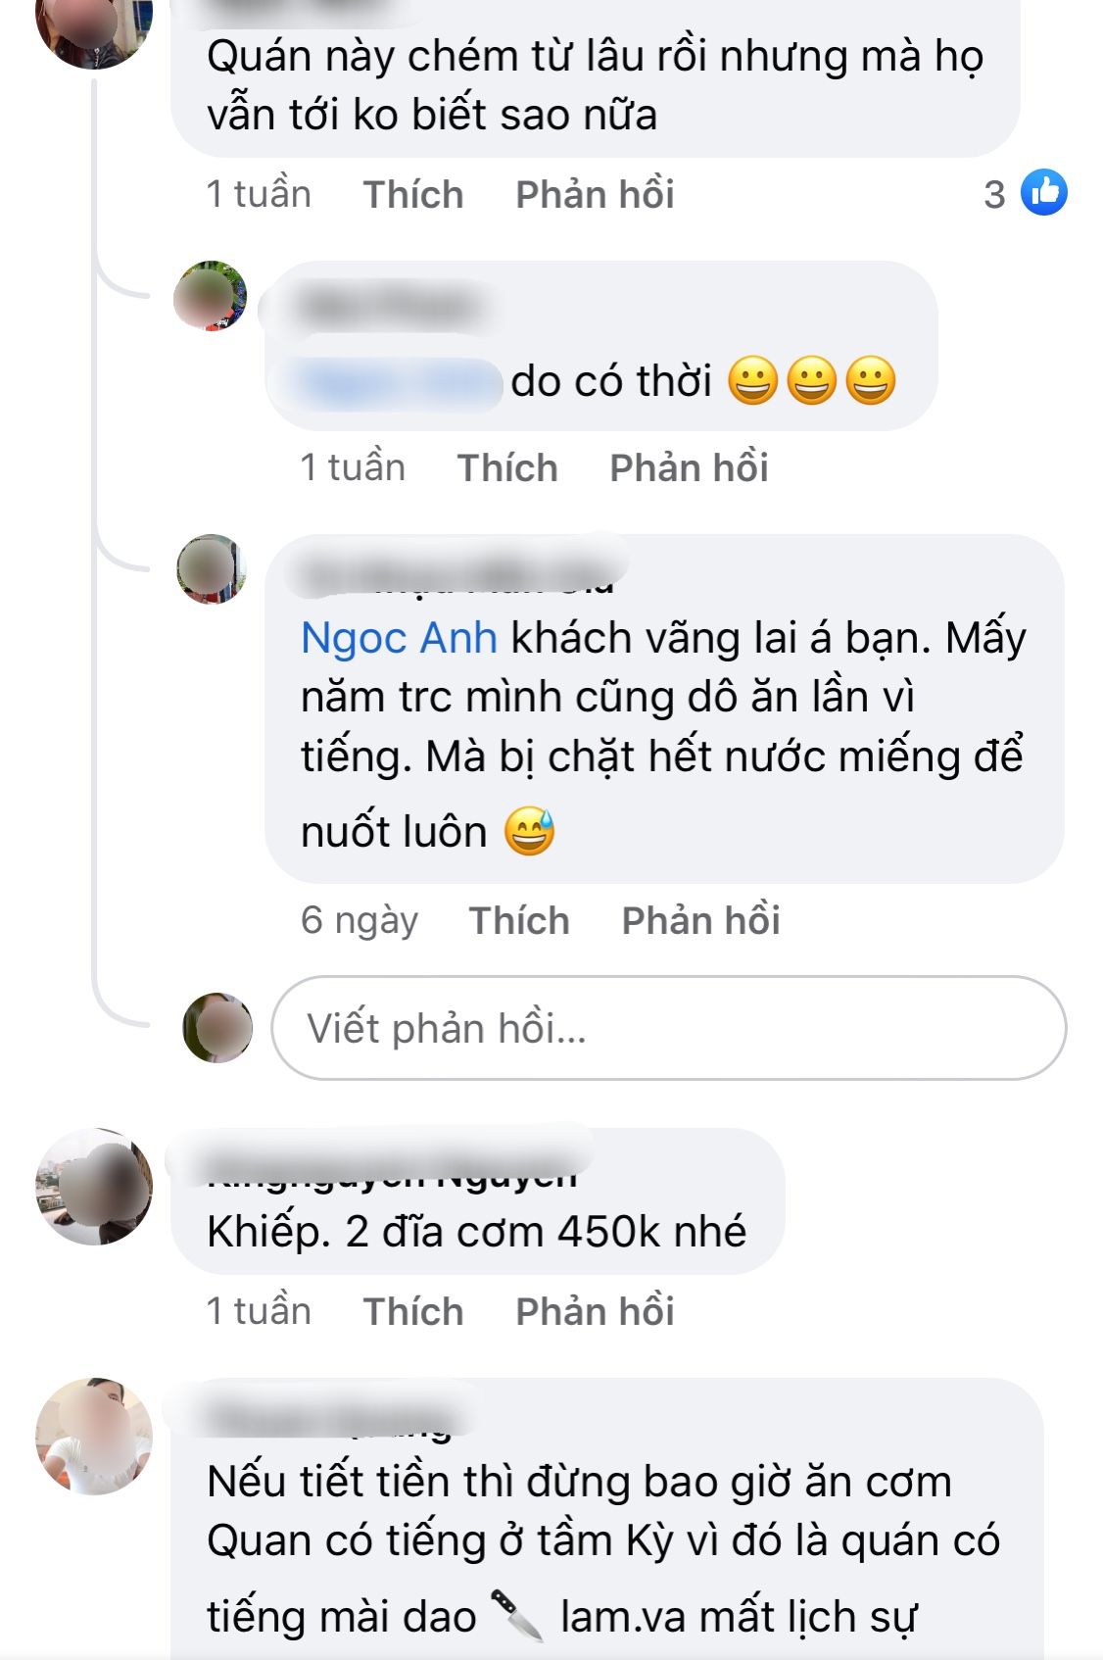Screen dimensions: 1103x1660
Task: Open avatar beside 'Nếu tiết tiền' comment
Action: tap(94, 1437)
